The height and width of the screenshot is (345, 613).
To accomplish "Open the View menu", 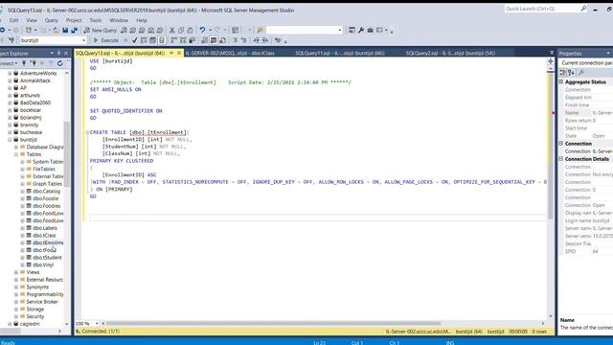I will [32, 20].
